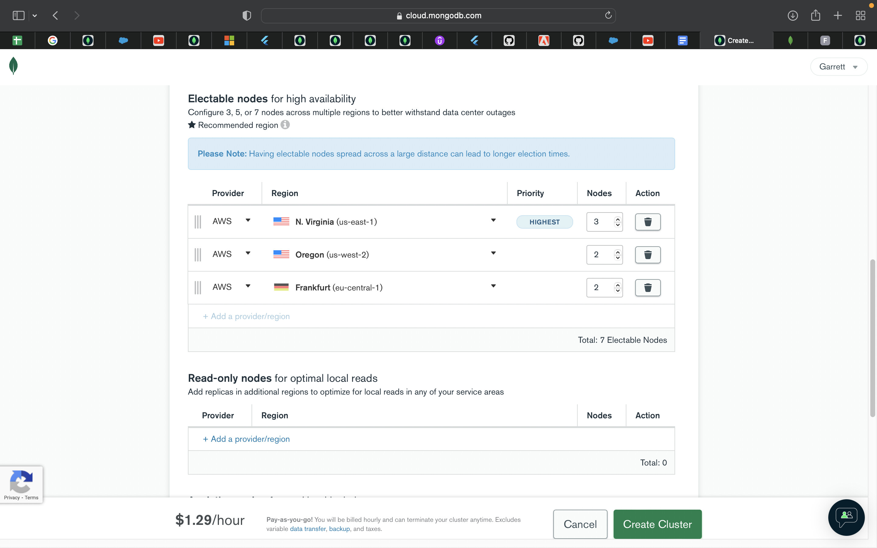
Task: Open AWS provider dropdown for N. Virginia
Action: tap(248, 220)
